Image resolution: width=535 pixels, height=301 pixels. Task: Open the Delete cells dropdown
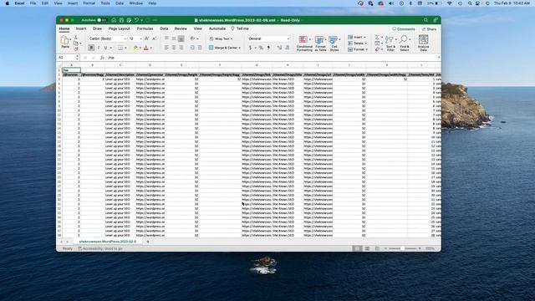pyautogui.click(x=357, y=43)
